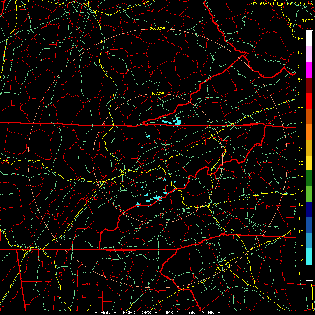Click the '26' legend value

301,177
